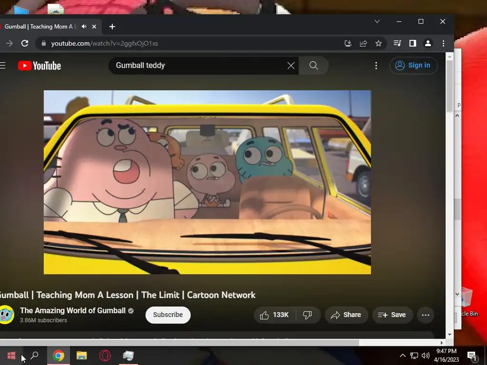
Task: Click the 3.86M subscribers text
Action: pyautogui.click(x=43, y=320)
